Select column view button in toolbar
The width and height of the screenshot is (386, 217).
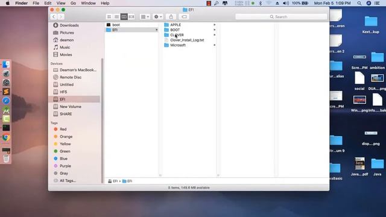pyautogui.click(x=124, y=17)
